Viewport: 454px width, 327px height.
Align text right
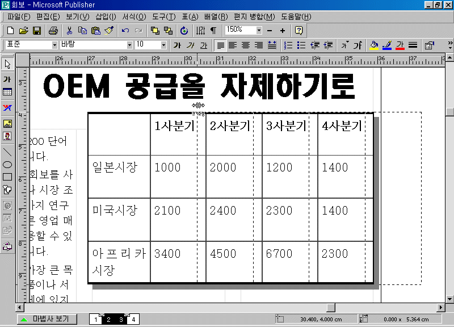tap(259, 45)
